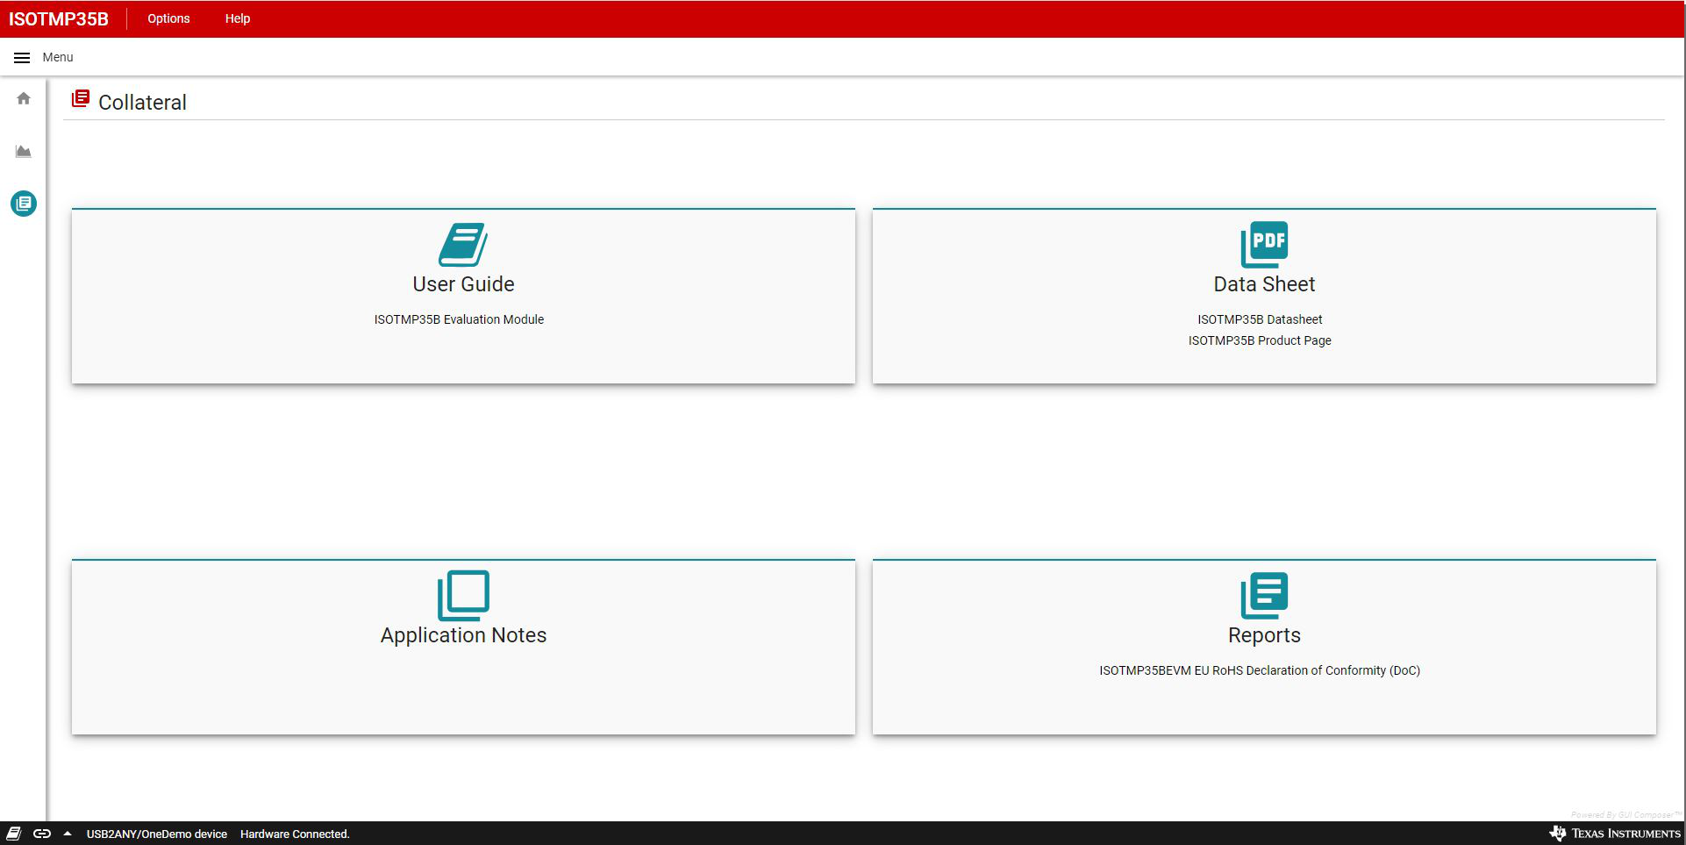The image size is (1686, 845).
Task: Click the book icon in status bar
Action: 14,834
